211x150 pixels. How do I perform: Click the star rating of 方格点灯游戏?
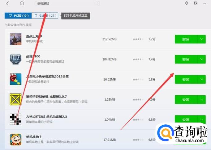pos(138,119)
